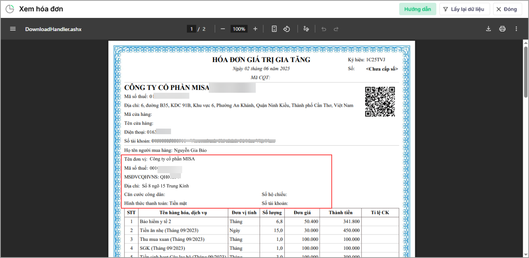Download the invoice PDF file
The image size is (529, 258).
(x=488, y=29)
